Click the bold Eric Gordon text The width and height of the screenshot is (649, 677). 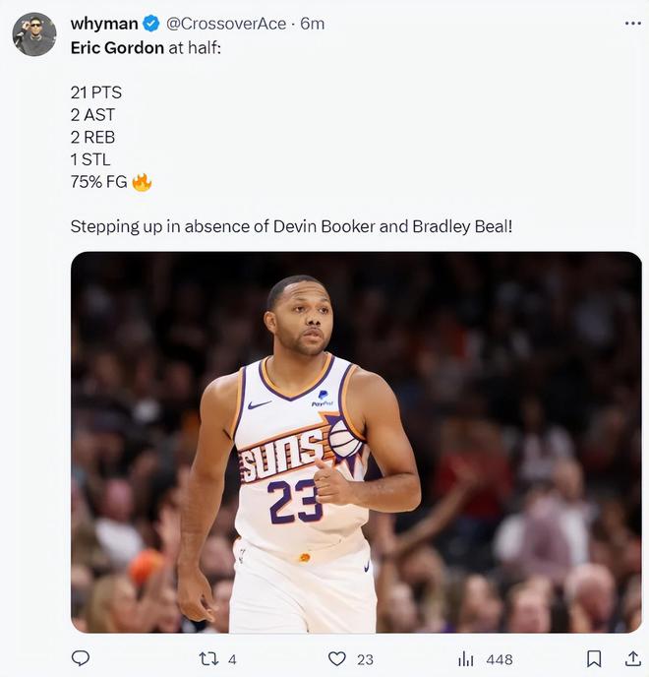(x=117, y=47)
